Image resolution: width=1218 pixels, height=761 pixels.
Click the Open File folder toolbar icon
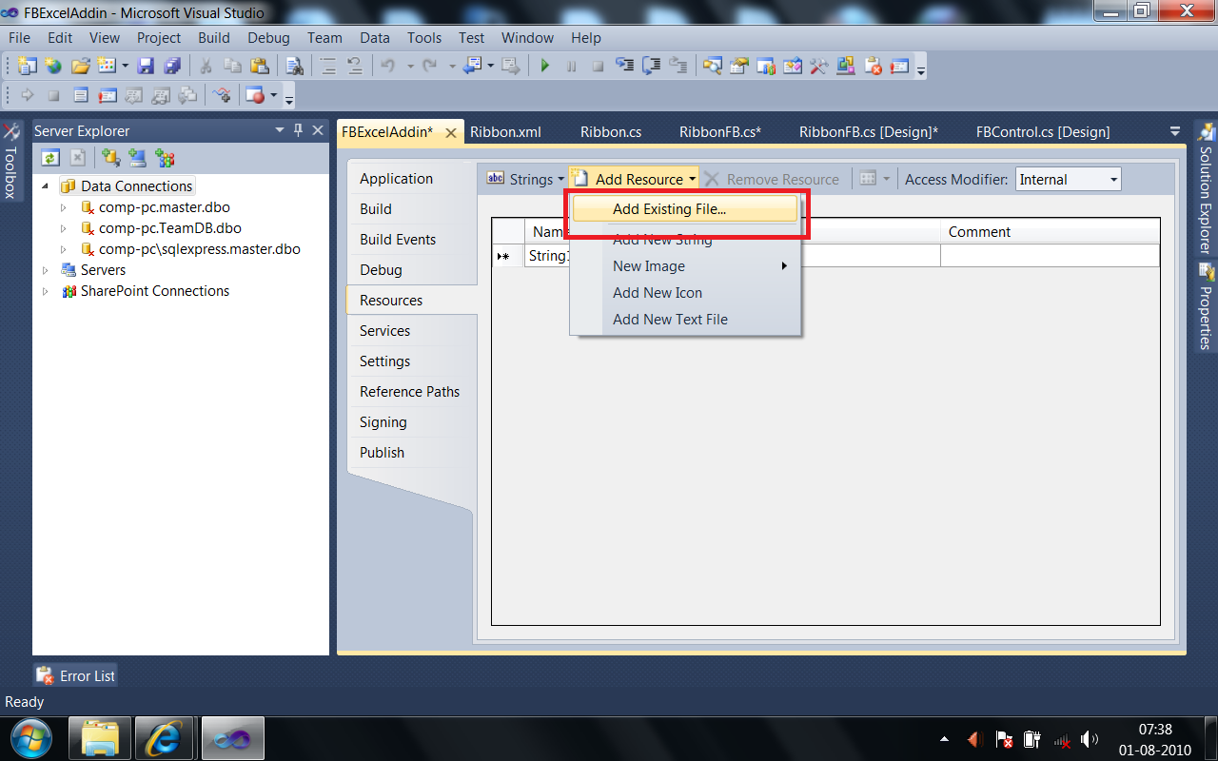click(x=81, y=66)
